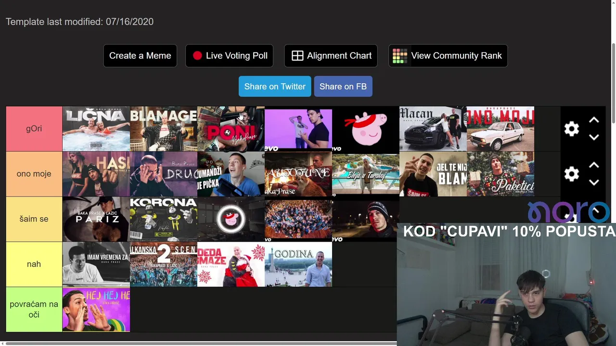Click the purple background vevo thumbnail
Viewport: 616px width, 346px height.
pyautogui.click(x=298, y=129)
